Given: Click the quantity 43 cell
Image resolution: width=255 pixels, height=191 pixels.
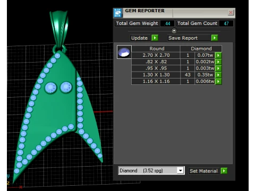Looking at the screenshot, I should pos(188,75).
